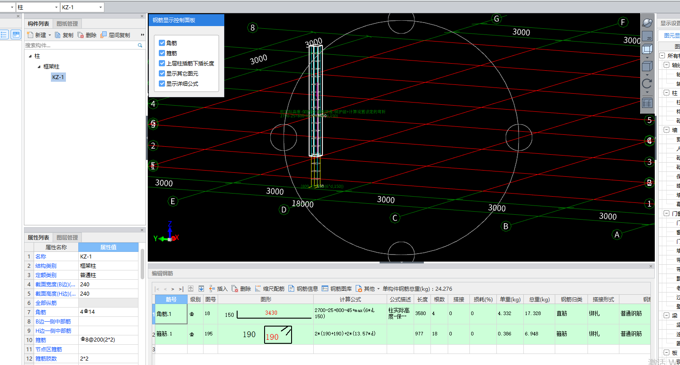Click the 删除 icon in the rebar editor
Image resolution: width=680 pixels, height=365 pixels.
coord(235,289)
